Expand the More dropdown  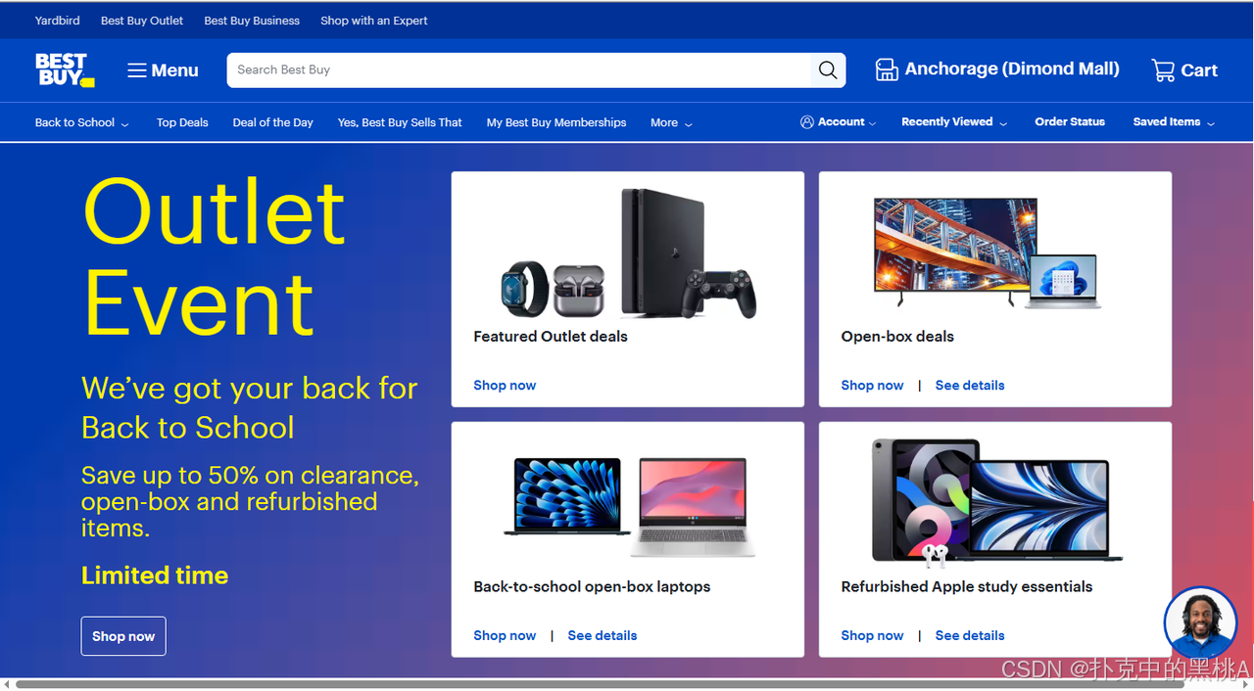pyautogui.click(x=671, y=122)
